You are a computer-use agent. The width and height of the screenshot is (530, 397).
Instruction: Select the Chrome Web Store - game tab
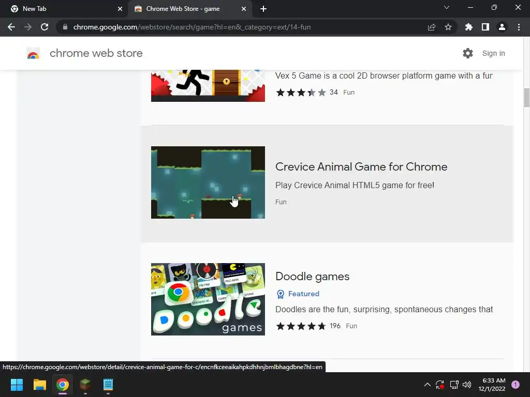point(189,9)
